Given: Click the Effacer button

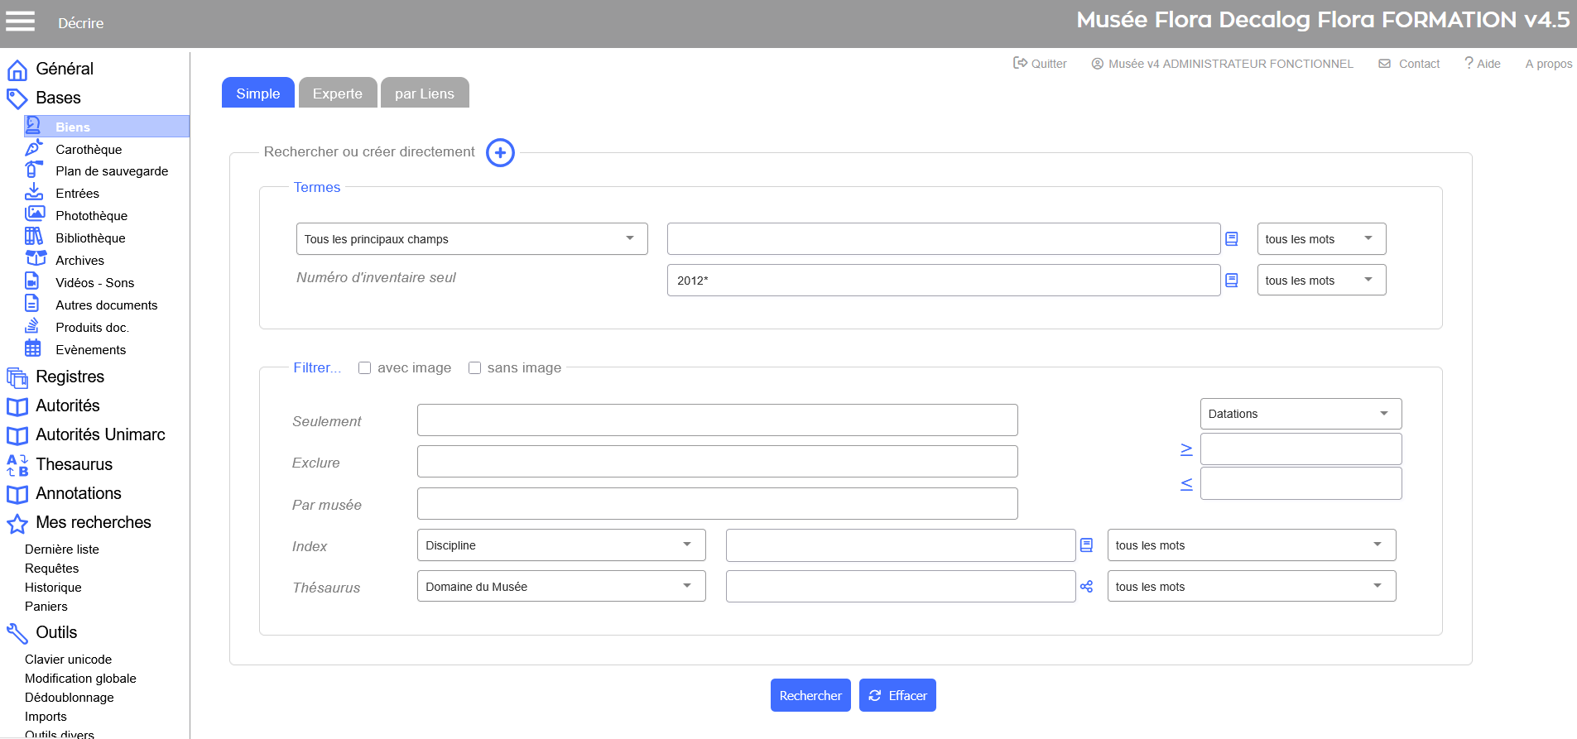Looking at the screenshot, I should coord(897,696).
